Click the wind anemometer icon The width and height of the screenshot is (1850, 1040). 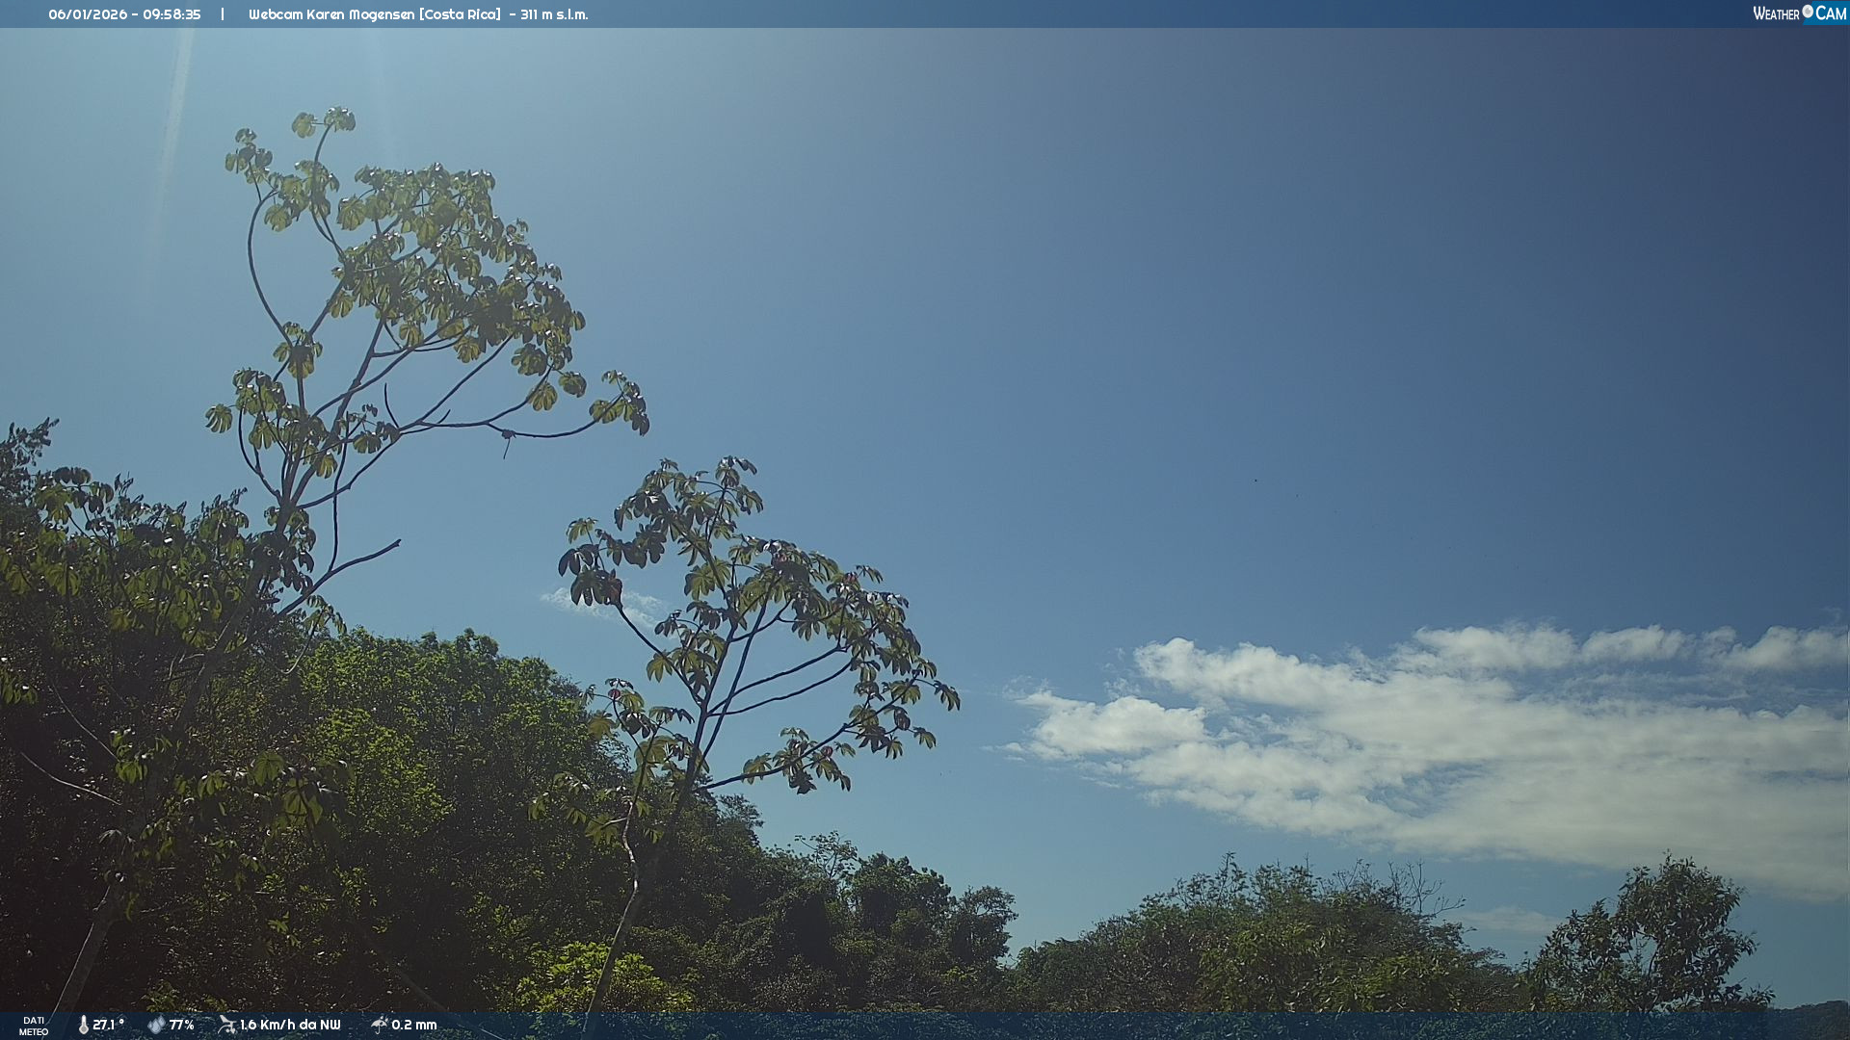226,1025
